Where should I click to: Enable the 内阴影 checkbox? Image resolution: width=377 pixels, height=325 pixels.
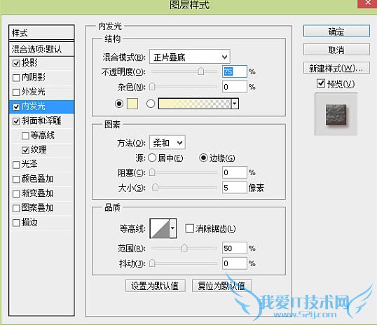coord(16,78)
